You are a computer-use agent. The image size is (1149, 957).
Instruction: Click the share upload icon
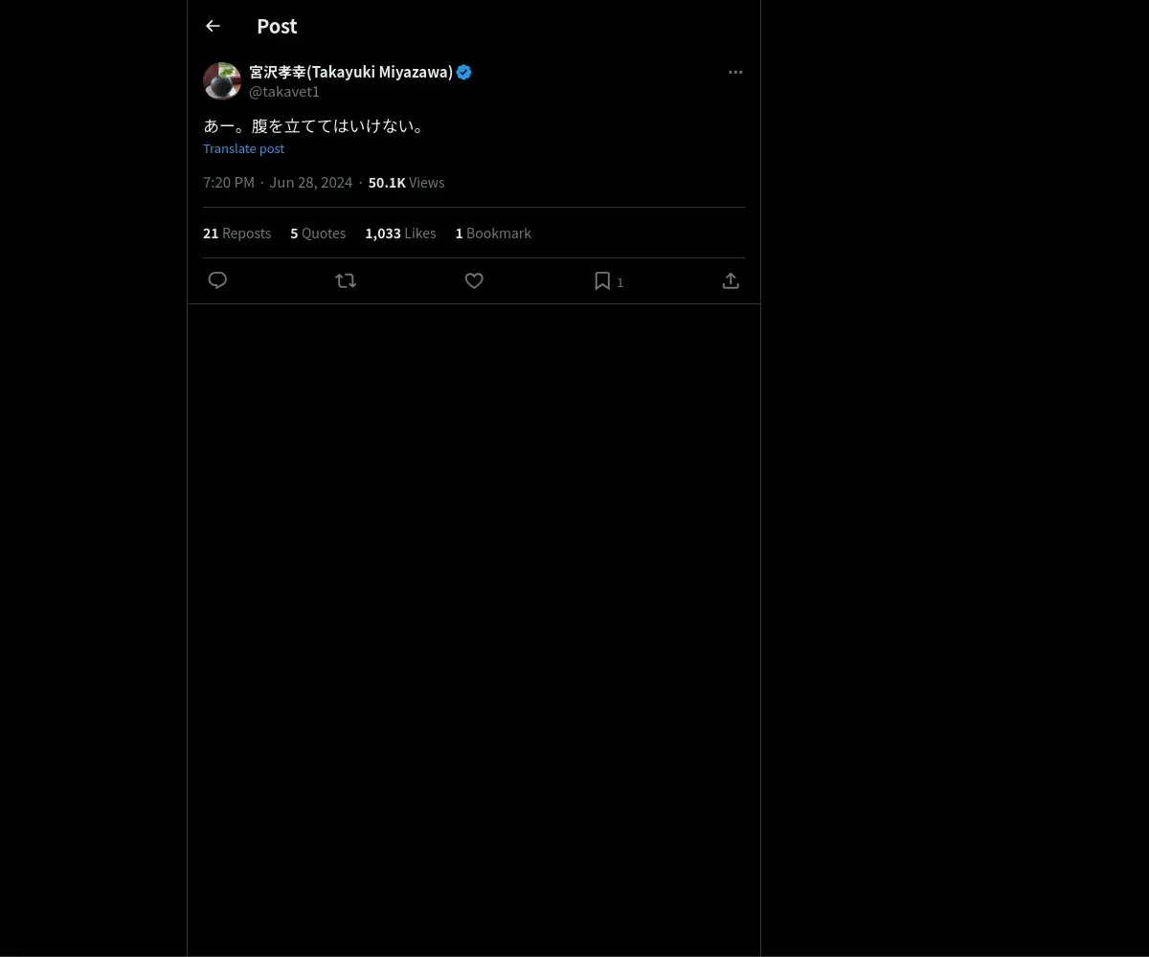731,280
